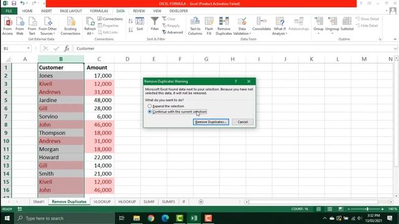Toggle the Filter funnel icon
Viewport: 399px width, 224px height.
155,24
